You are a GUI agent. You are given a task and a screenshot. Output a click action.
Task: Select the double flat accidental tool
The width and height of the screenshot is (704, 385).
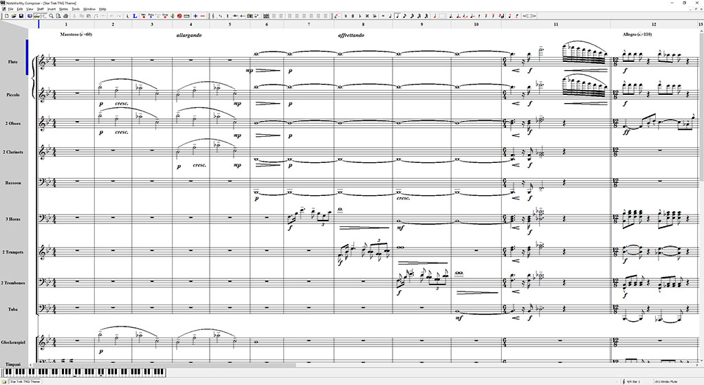click(x=375, y=16)
